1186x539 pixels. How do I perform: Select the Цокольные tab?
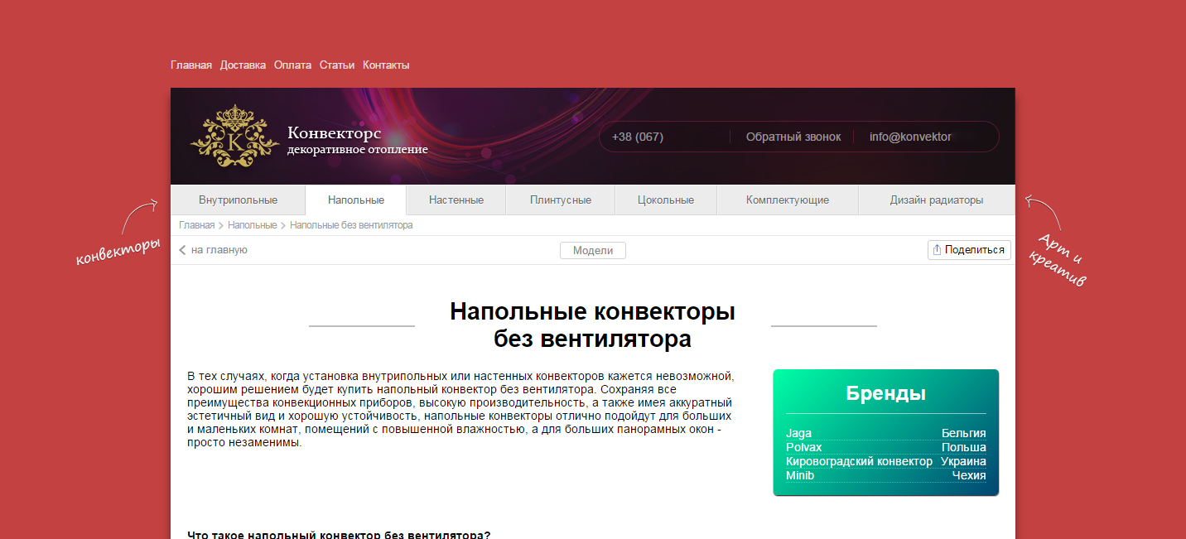pyautogui.click(x=666, y=200)
